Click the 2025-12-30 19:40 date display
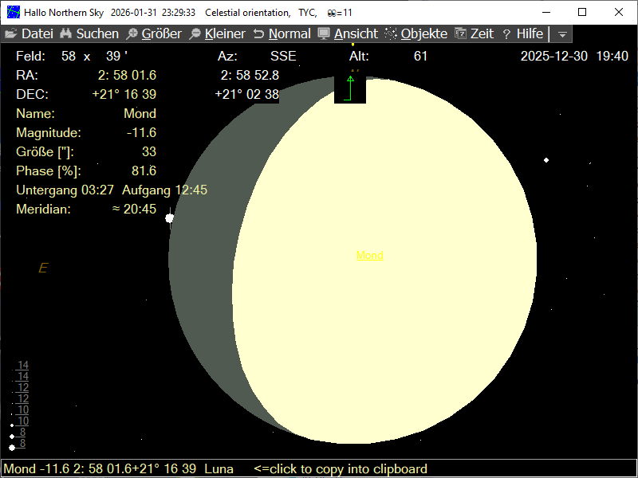The width and height of the screenshot is (638, 478). [573, 57]
